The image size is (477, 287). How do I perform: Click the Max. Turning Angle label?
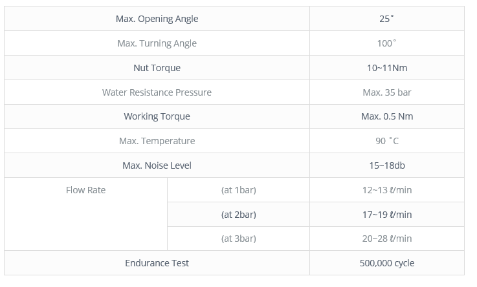click(x=157, y=43)
